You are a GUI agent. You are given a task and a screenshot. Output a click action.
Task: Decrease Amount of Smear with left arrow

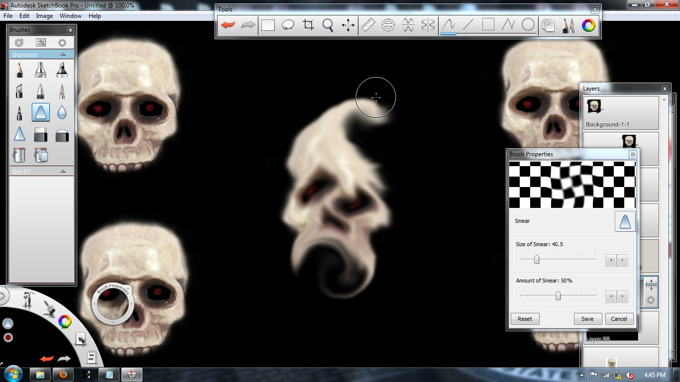pyautogui.click(x=611, y=297)
